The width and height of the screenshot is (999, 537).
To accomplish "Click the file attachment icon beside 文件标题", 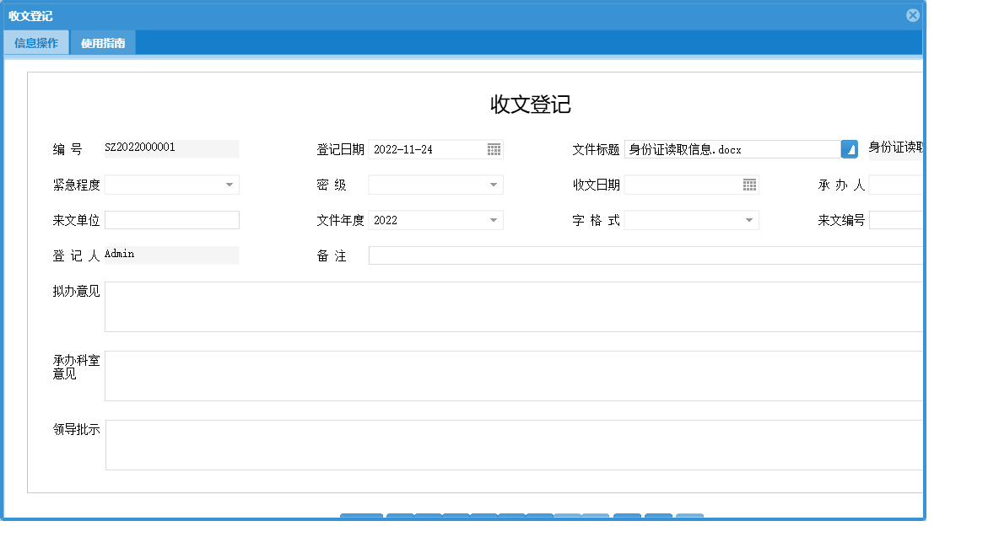I will click(851, 148).
